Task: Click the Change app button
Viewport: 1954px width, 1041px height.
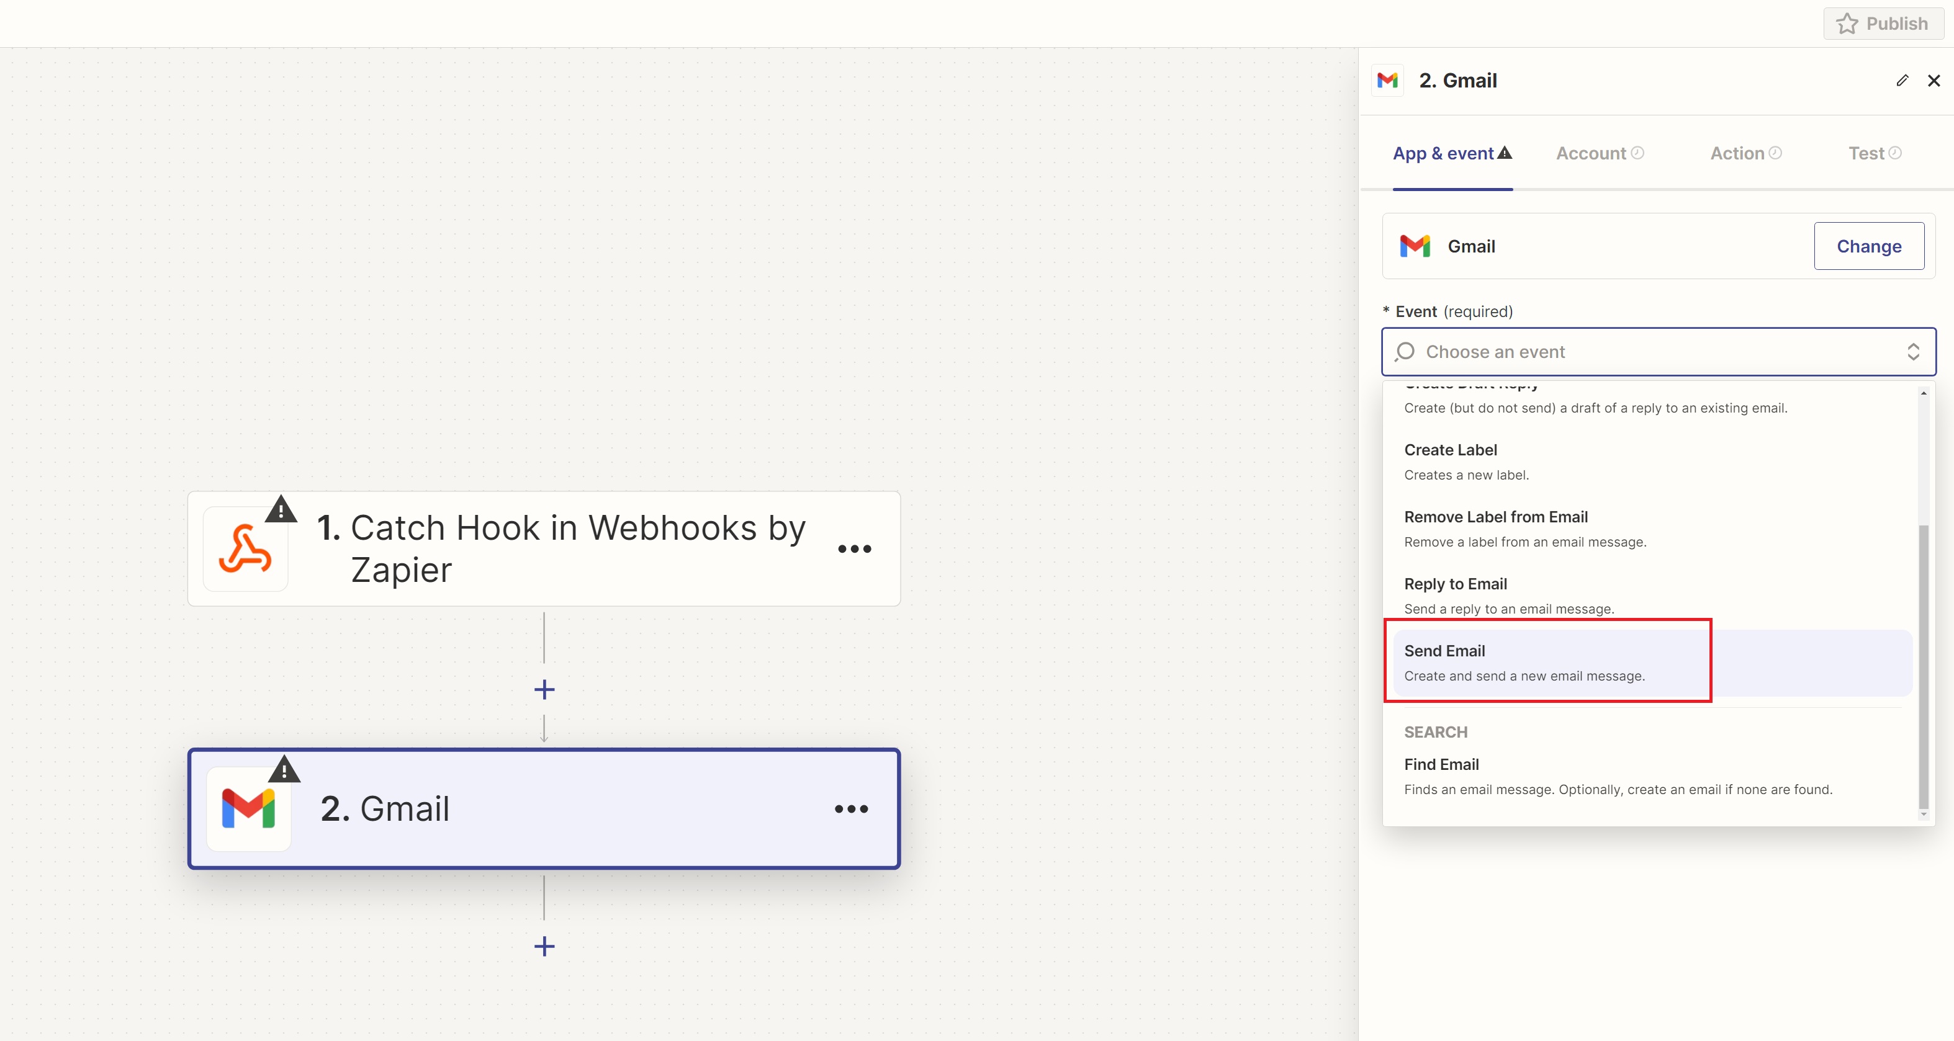Action: click(x=1868, y=246)
